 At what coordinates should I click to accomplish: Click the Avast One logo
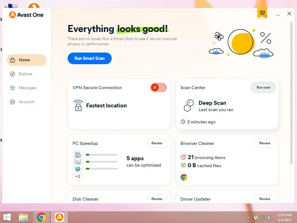26,15
